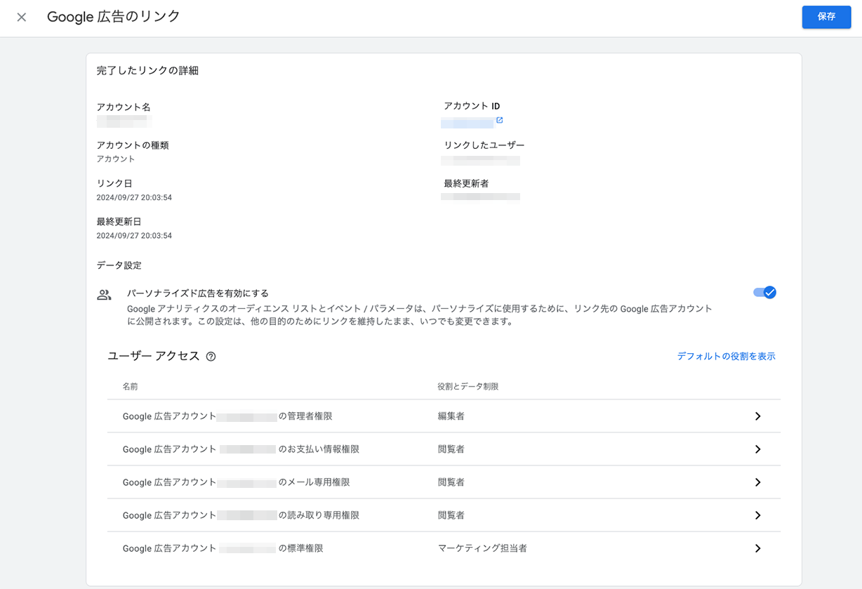Click the データ設定 section label
The height and width of the screenshot is (589, 862).
click(119, 265)
